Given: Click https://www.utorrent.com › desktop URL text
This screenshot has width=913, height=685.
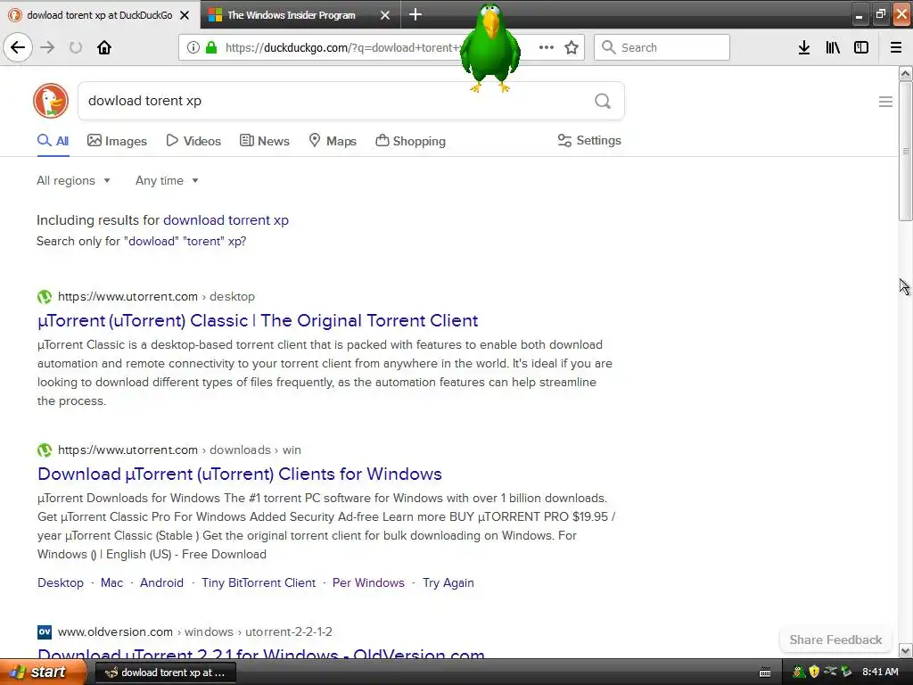Looking at the screenshot, I should click(156, 296).
